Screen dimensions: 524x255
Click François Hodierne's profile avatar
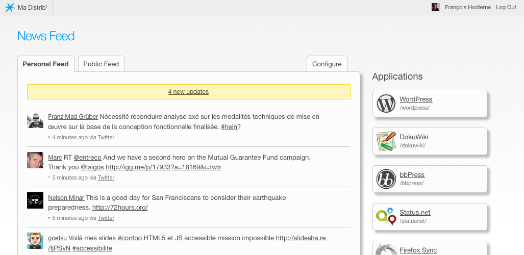[x=436, y=7]
